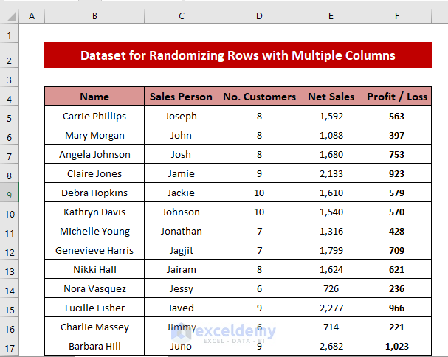Select row 9 header

pyautogui.click(x=9, y=193)
